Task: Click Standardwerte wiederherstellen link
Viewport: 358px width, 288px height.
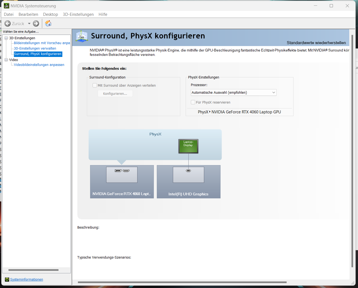Action: (316, 43)
